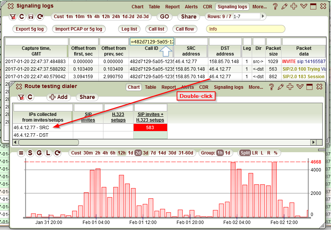The width and height of the screenshot is (331, 230).
Task: Open help via question mark icon in Route testing dialer
Action: 272,87
